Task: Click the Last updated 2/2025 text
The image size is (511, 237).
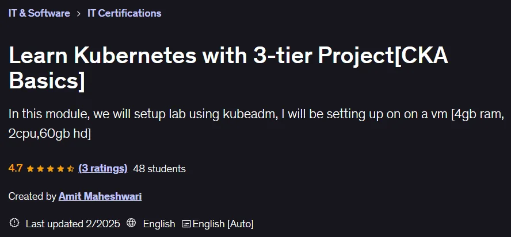Action: [x=73, y=224]
